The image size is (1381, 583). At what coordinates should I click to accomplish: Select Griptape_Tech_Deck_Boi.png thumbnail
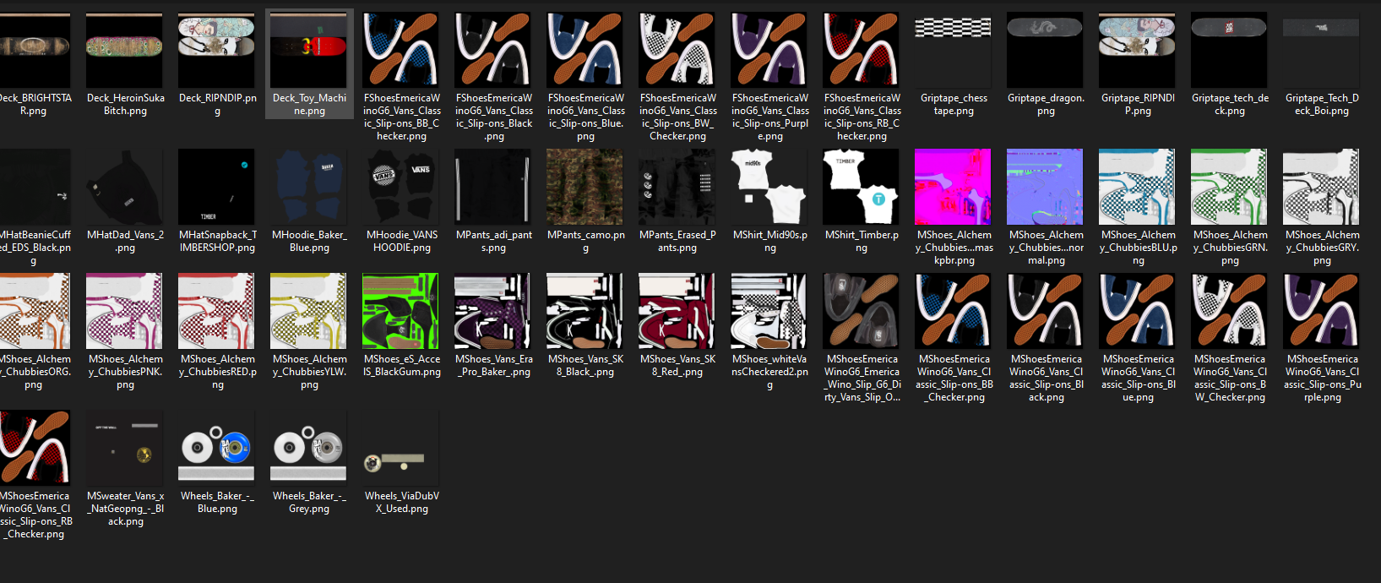pos(1322,51)
